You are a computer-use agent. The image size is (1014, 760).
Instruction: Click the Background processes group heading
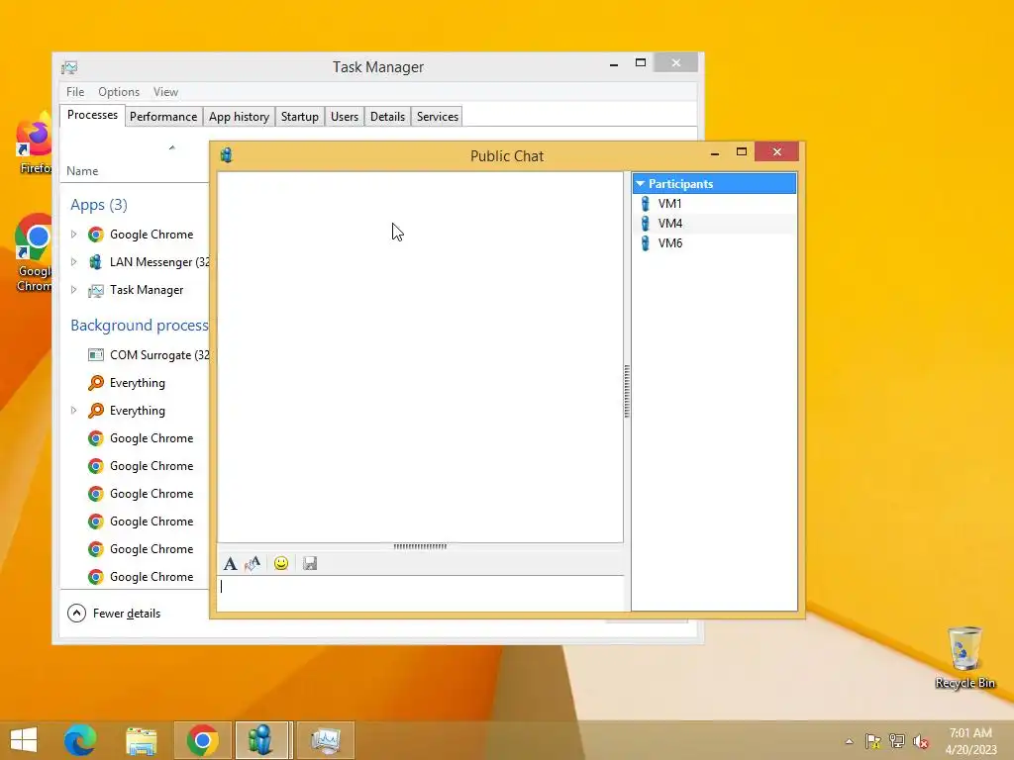tap(140, 325)
